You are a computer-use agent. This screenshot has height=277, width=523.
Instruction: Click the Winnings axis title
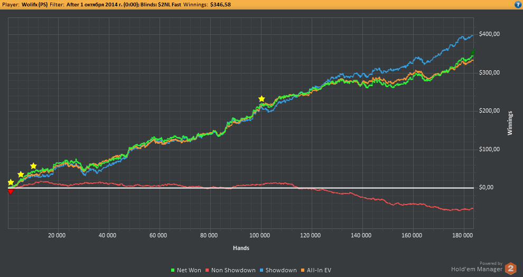[x=510, y=123]
